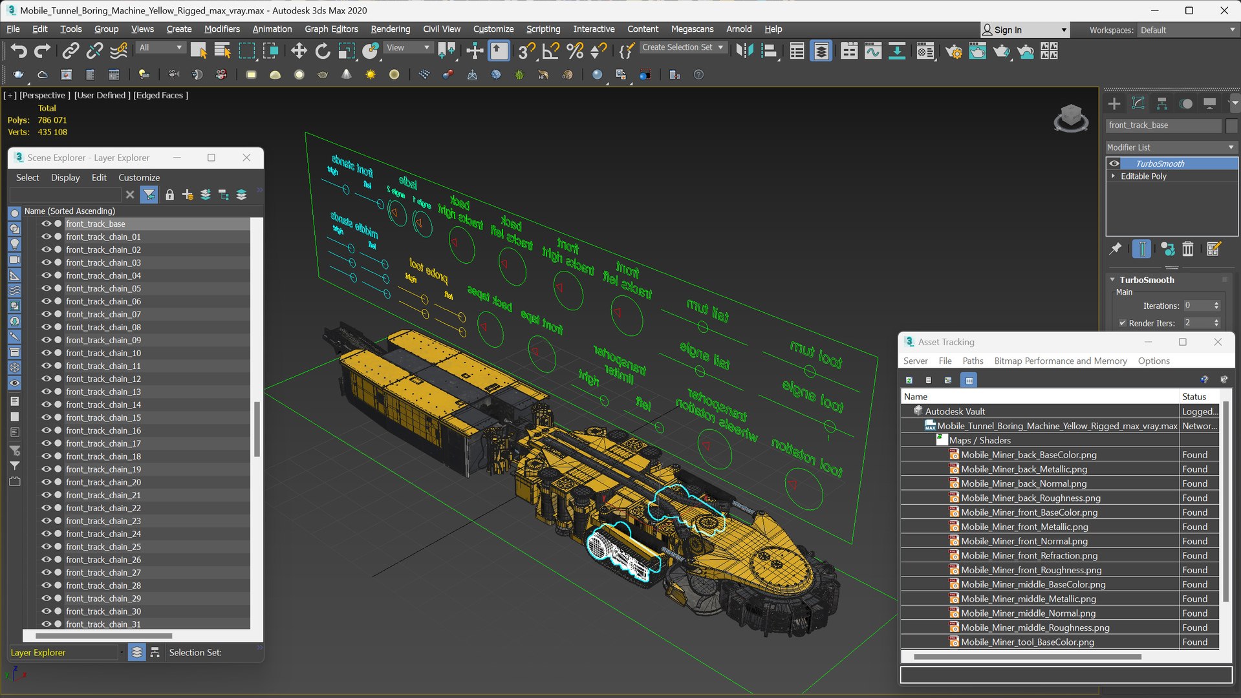Open the Sign In dropdown

1025,30
